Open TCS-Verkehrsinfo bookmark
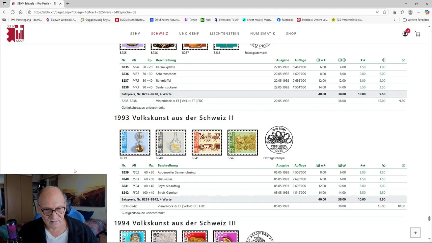Viewport: 432px width, 243px height. [x=347, y=20]
